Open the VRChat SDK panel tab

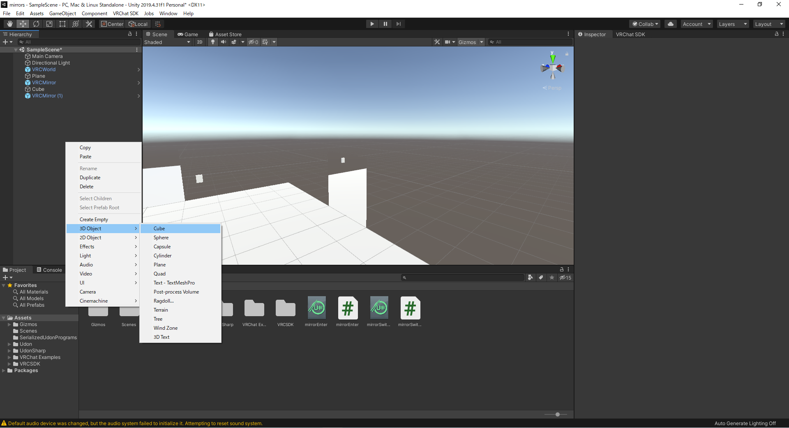(630, 34)
